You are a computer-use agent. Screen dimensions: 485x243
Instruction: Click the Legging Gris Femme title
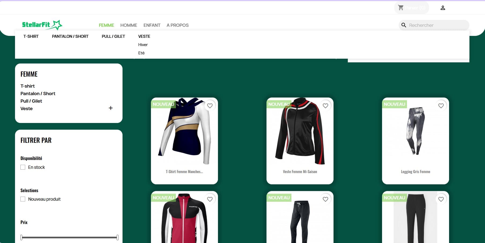point(415,172)
